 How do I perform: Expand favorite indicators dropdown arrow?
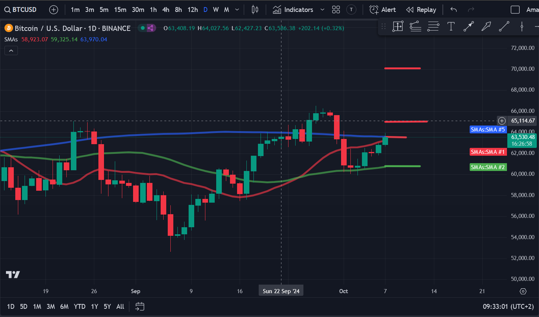pos(322,10)
